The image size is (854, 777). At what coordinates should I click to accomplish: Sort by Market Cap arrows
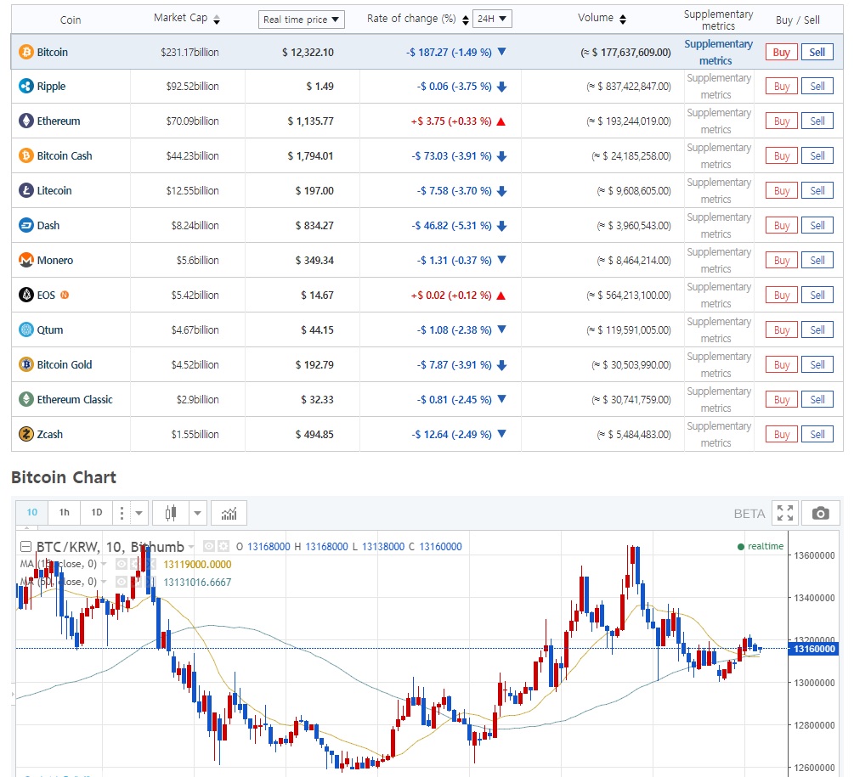tap(216, 20)
